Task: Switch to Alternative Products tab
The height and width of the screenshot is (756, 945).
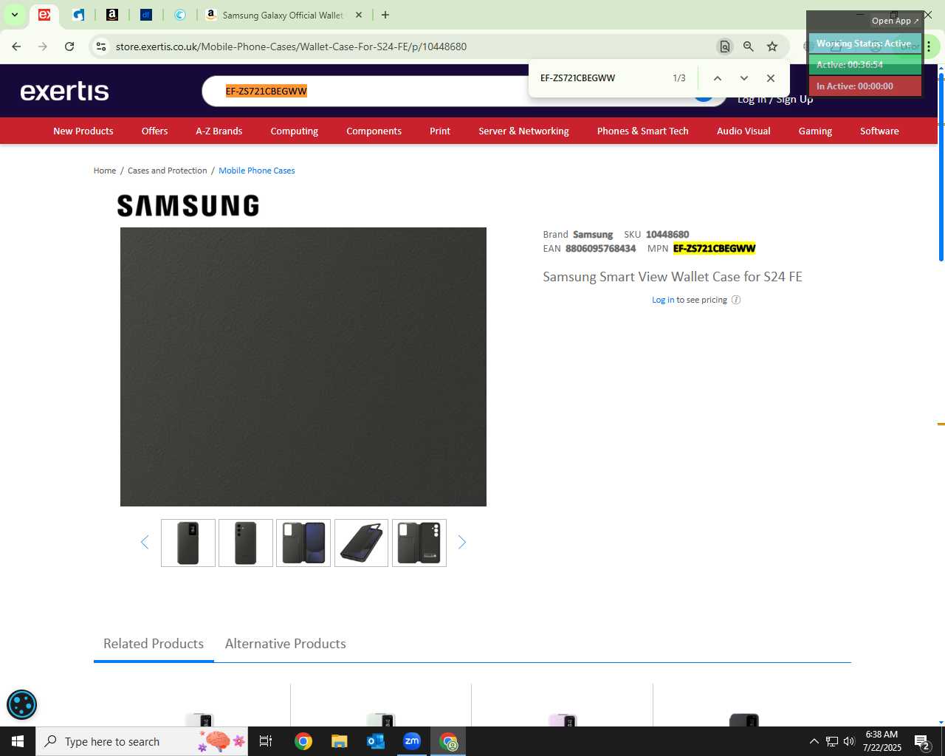Action: [286, 644]
